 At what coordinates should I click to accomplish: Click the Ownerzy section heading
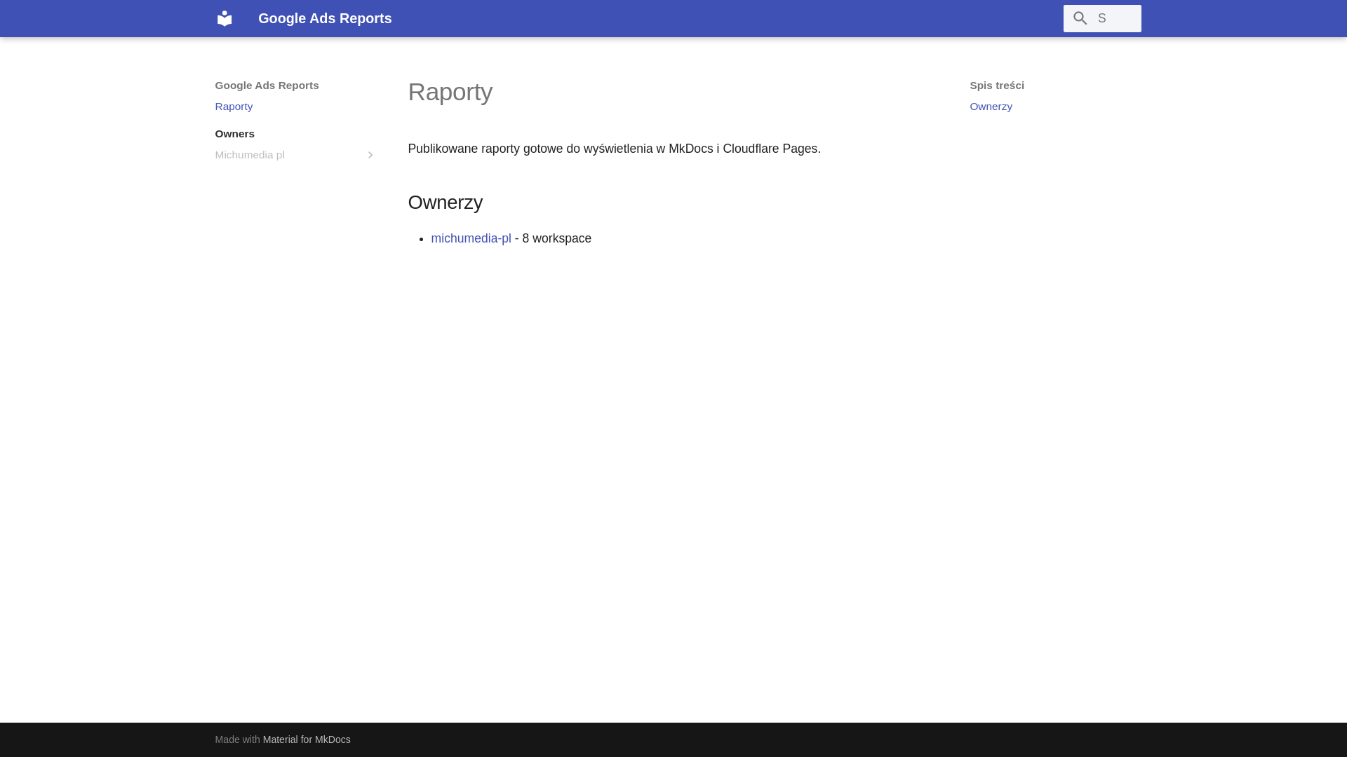[445, 203]
